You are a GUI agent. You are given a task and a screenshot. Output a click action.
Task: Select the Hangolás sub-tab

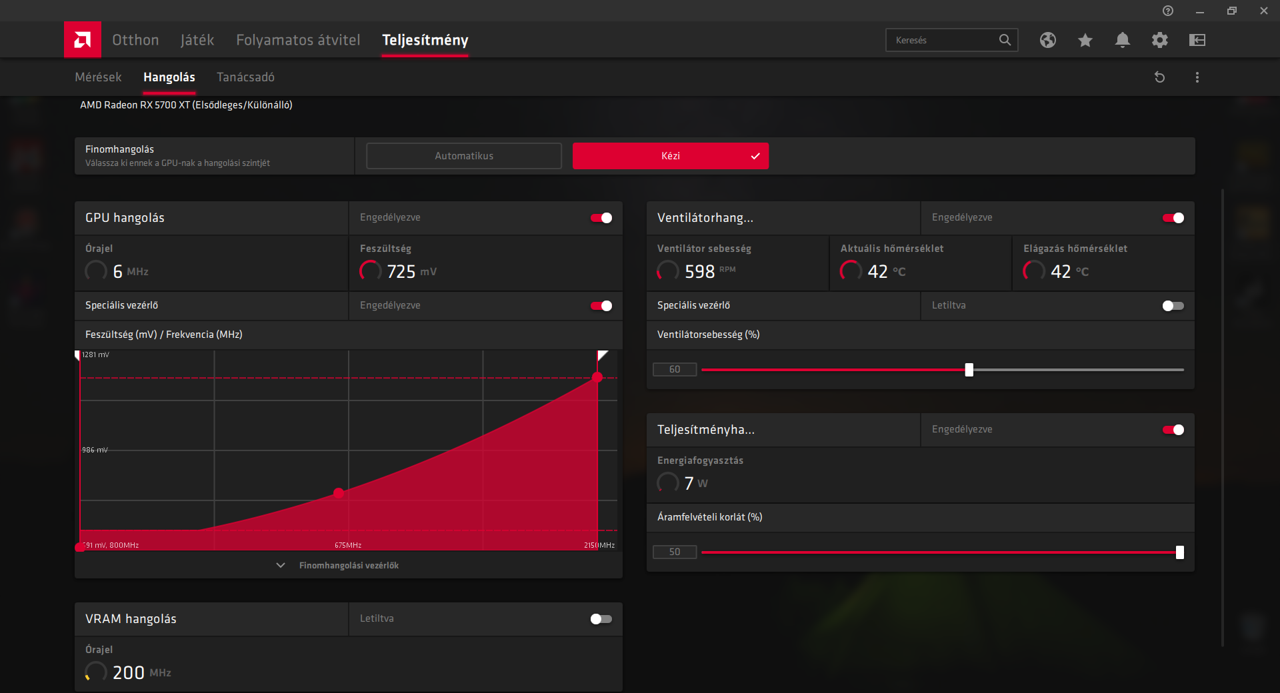tap(169, 77)
